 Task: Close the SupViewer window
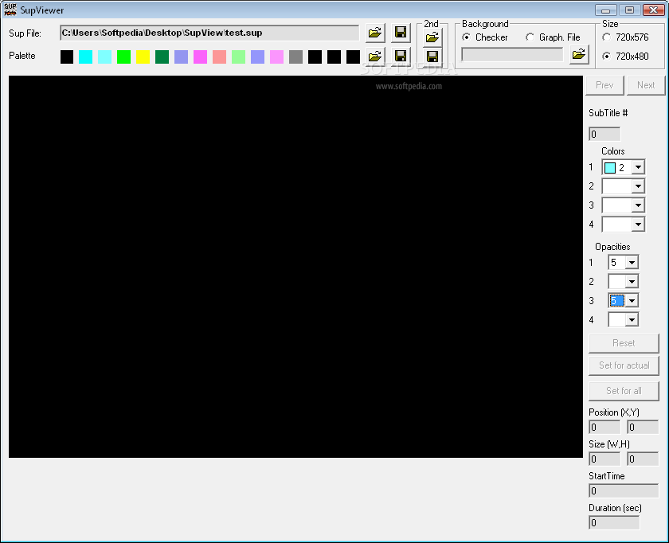(x=653, y=10)
